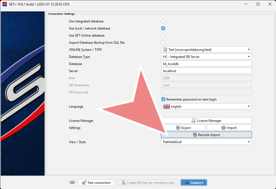Image resolution: width=276 pixels, height=189 pixels.
Task: Open the License Manager button
Action: (x=206, y=120)
